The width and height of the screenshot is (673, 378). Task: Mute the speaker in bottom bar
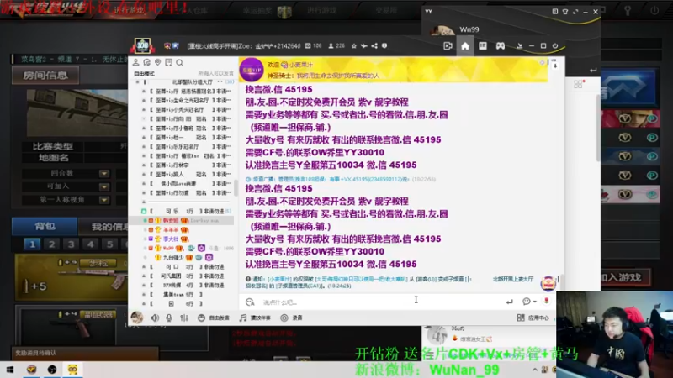pos(155,318)
